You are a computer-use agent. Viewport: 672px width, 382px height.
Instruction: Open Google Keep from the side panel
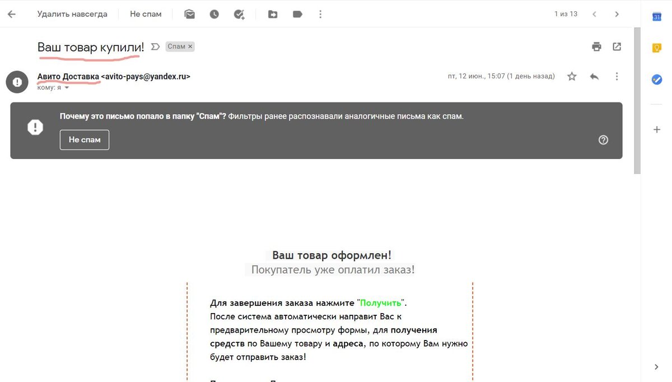656,48
